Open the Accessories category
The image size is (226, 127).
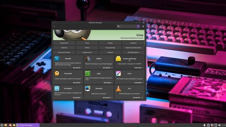point(64,43)
